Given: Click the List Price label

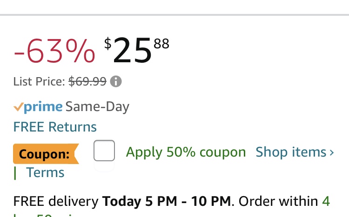Looking at the screenshot, I should coord(39,82).
